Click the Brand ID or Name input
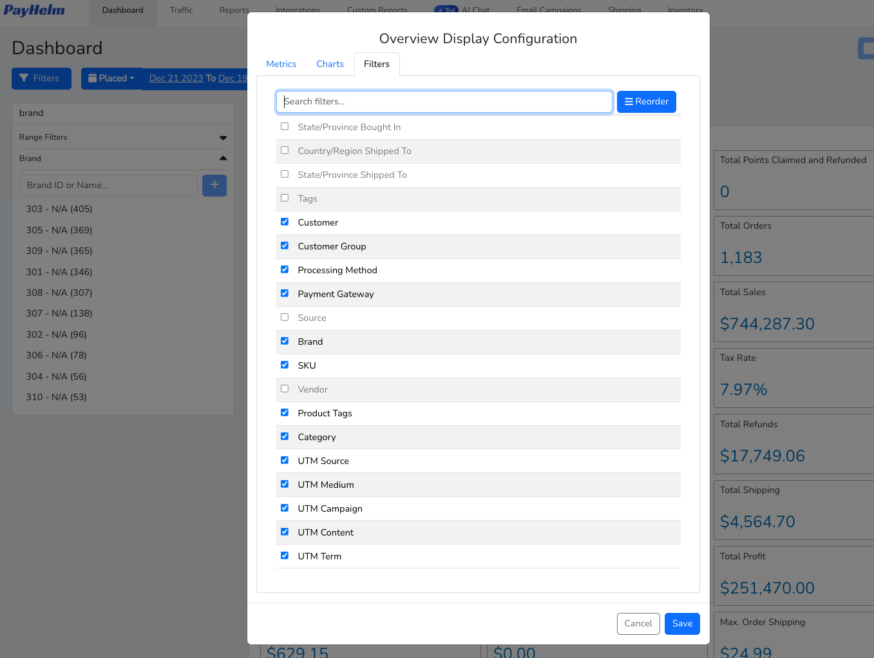 (108, 186)
